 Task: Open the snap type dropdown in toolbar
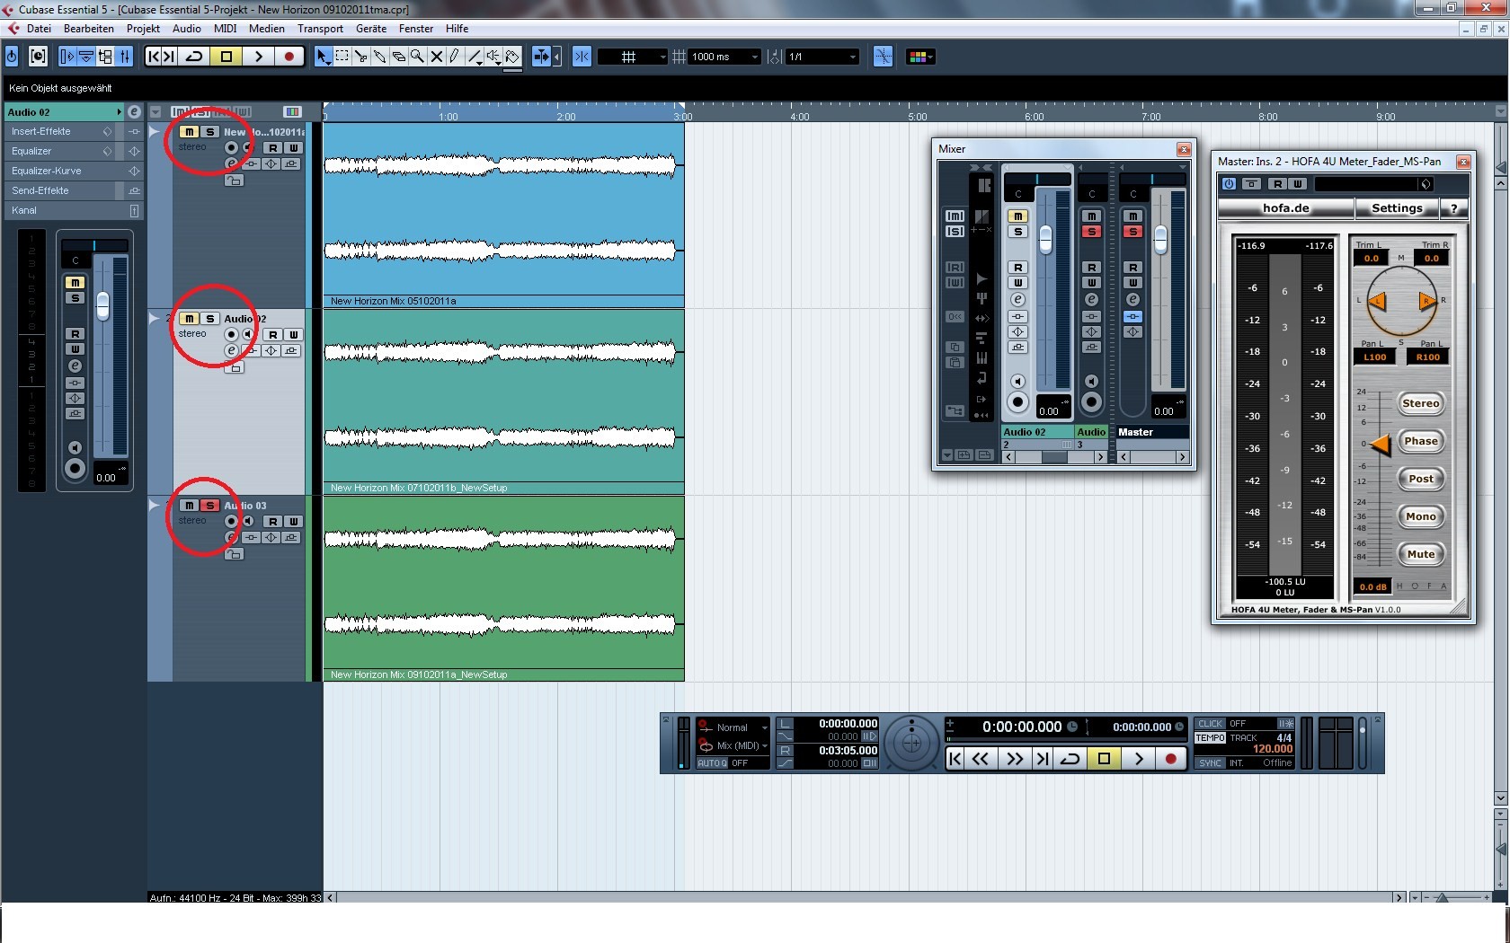(633, 57)
